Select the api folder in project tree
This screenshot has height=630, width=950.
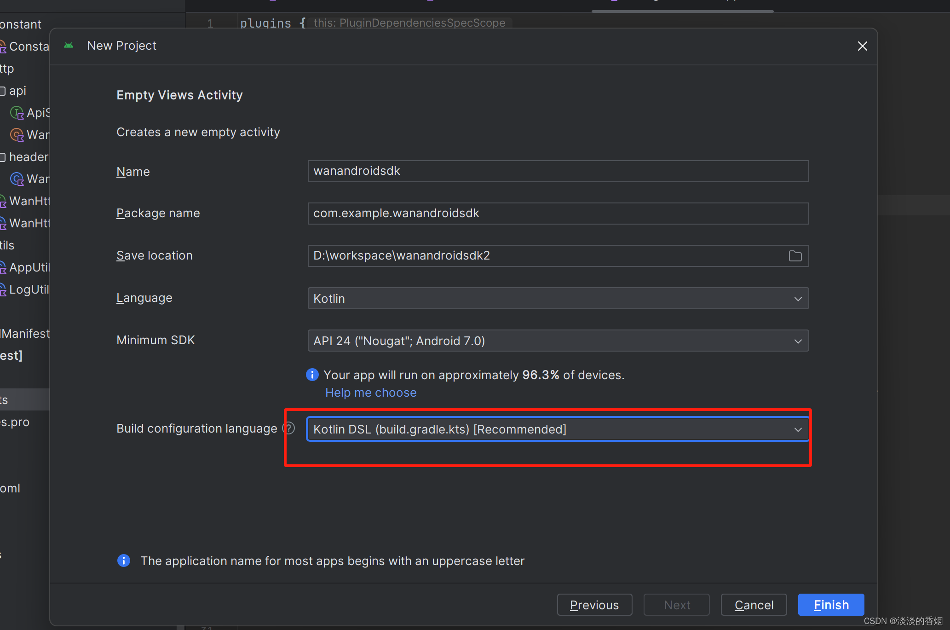point(17,91)
